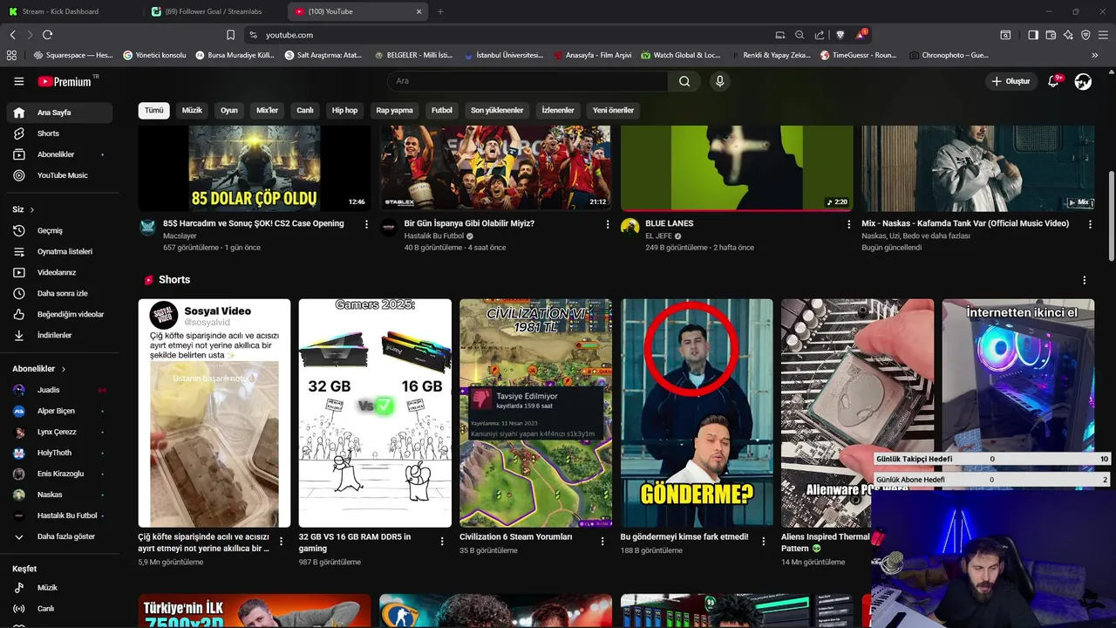Open Alper Biçen subscription channel
The image size is (1116, 628).
tap(59, 411)
